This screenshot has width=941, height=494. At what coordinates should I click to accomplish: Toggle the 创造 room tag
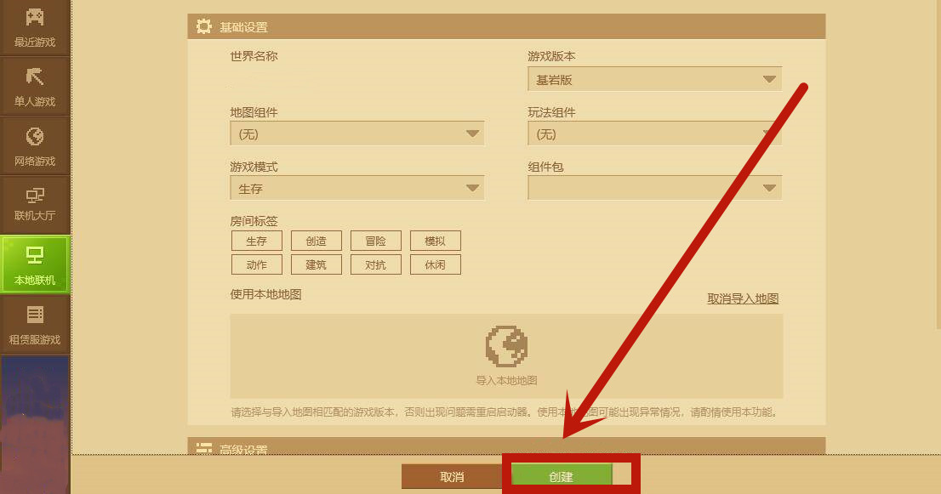317,241
